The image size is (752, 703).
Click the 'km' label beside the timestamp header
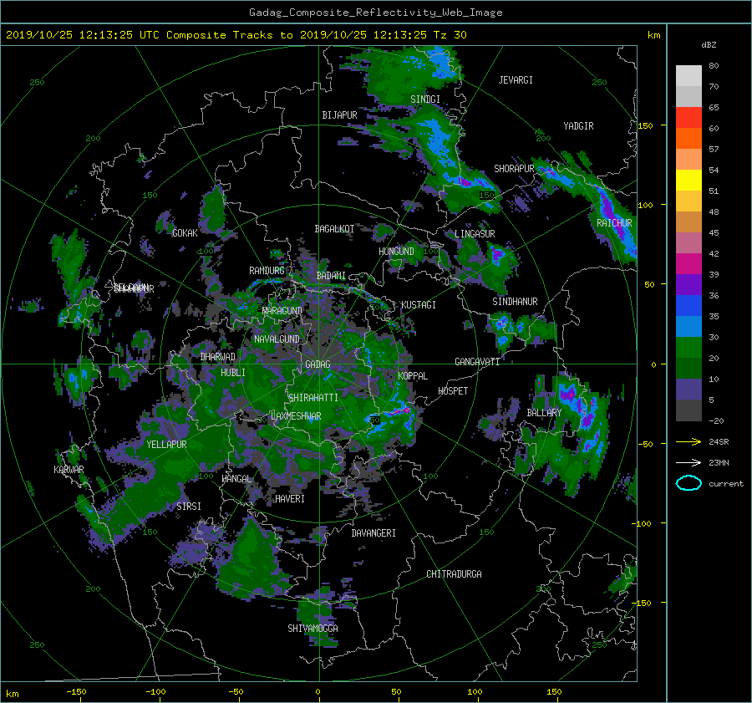(653, 35)
